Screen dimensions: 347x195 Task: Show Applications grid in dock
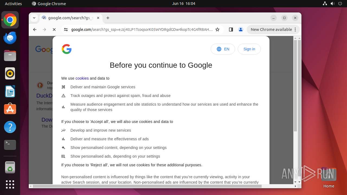[x=10, y=184]
